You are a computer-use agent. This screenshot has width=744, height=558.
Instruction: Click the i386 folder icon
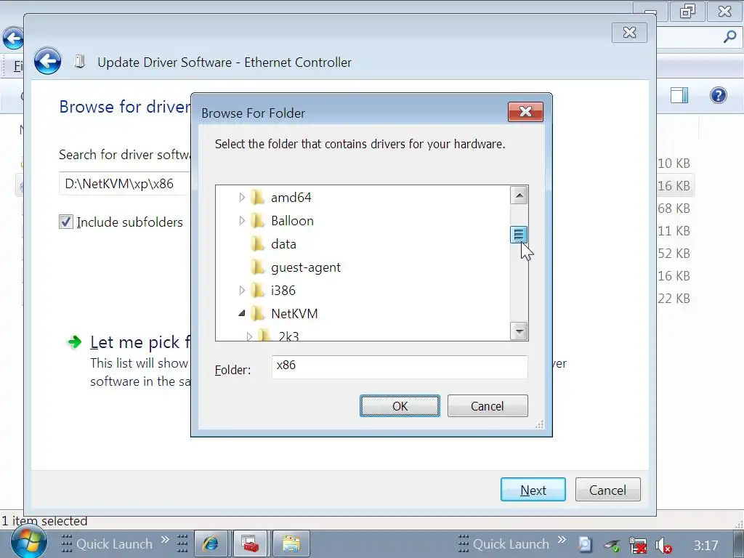257,291
